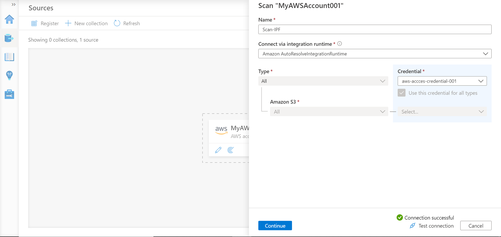This screenshot has width=501, height=237.
Task: Open the Glossary book icon
Action: pos(9,57)
